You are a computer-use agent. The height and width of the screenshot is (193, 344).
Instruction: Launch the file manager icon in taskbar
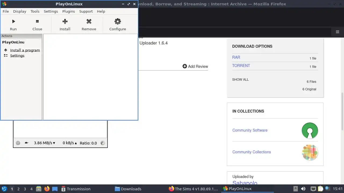[x=39, y=189]
